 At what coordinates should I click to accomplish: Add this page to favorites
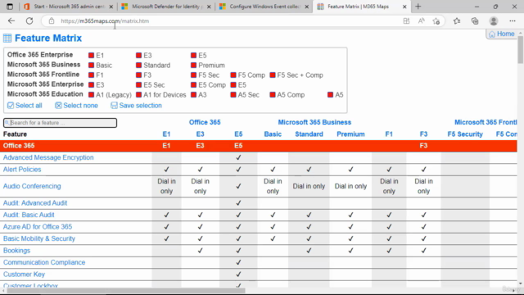[x=436, y=20]
